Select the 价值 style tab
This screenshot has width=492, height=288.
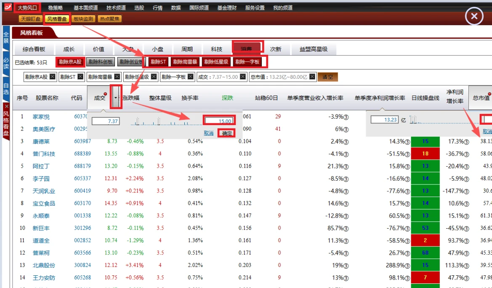[x=98, y=49]
